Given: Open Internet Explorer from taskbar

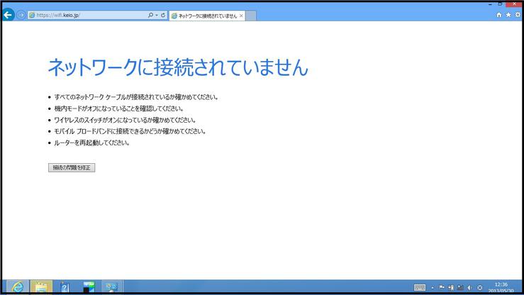Looking at the screenshot, I should [x=16, y=287].
